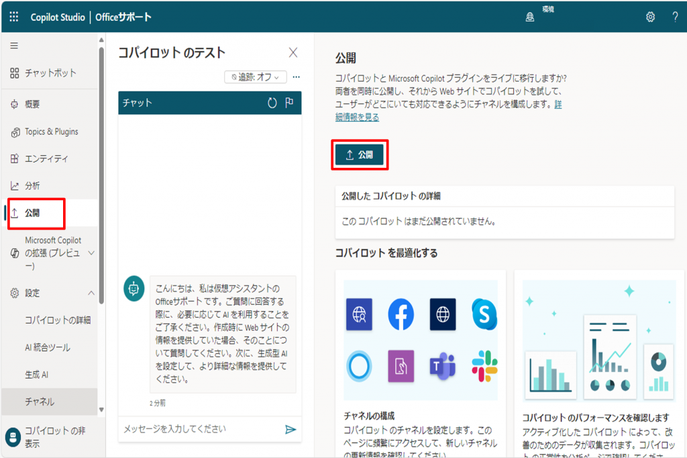Viewport: 687px width, 458px height.
Task: Open the settings gear in header
Action: [650, 17]
